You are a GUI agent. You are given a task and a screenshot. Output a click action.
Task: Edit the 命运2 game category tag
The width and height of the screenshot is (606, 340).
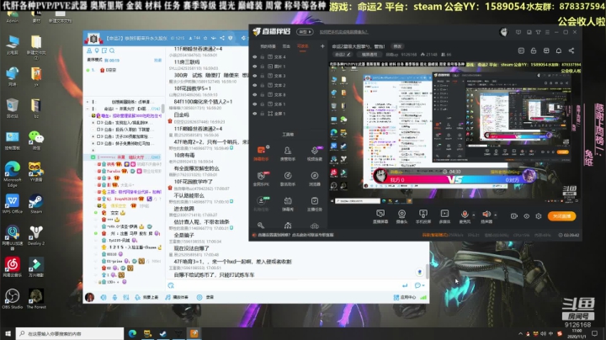(x=343, y=55)
